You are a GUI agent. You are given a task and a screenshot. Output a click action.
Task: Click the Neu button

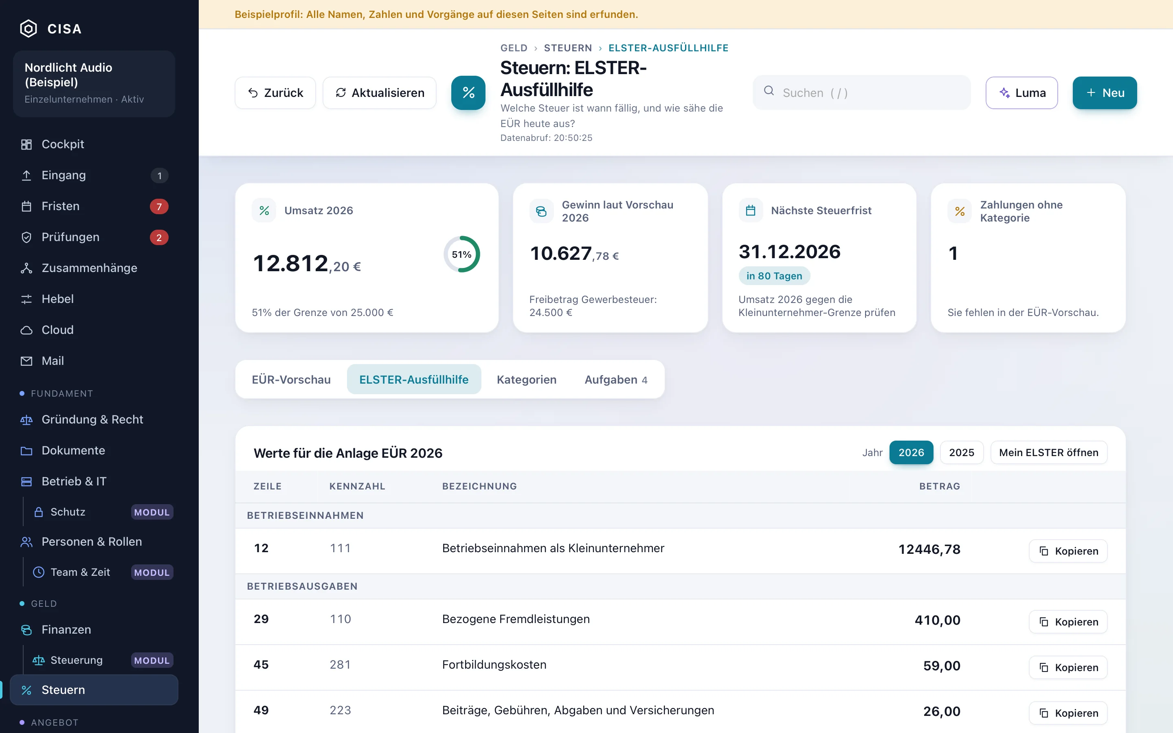(x=1105, y=92)
